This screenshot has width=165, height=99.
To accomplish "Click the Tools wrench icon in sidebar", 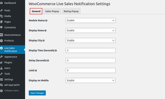I will (x=1, y=74).
